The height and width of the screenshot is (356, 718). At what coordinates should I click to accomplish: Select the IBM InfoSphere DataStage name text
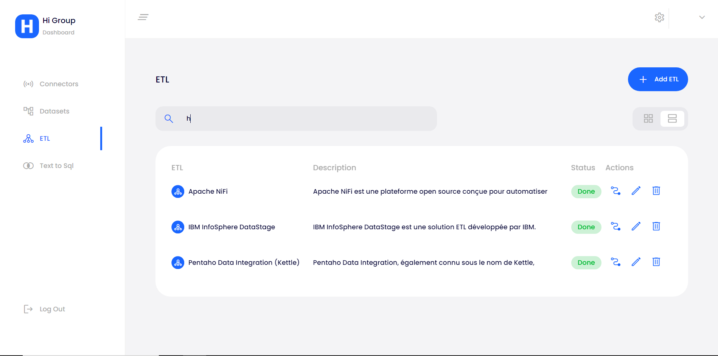coord(232,227)
